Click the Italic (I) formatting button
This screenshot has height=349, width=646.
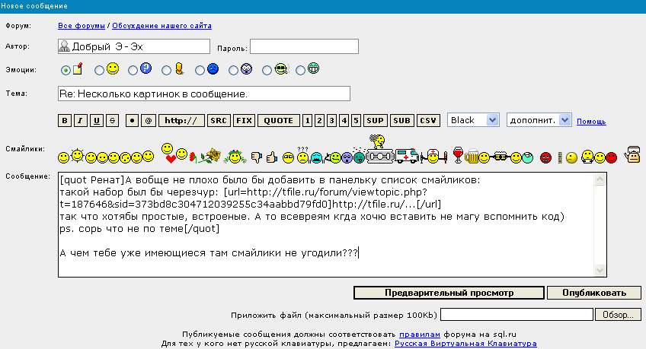[81, 120]
